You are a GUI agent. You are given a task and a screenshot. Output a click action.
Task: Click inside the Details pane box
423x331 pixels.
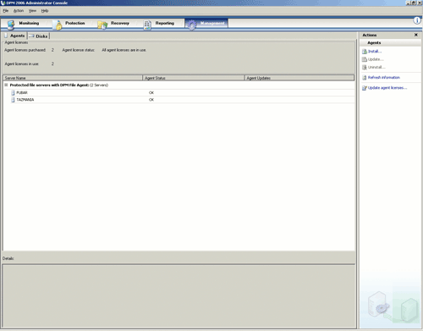pos(179,296)
